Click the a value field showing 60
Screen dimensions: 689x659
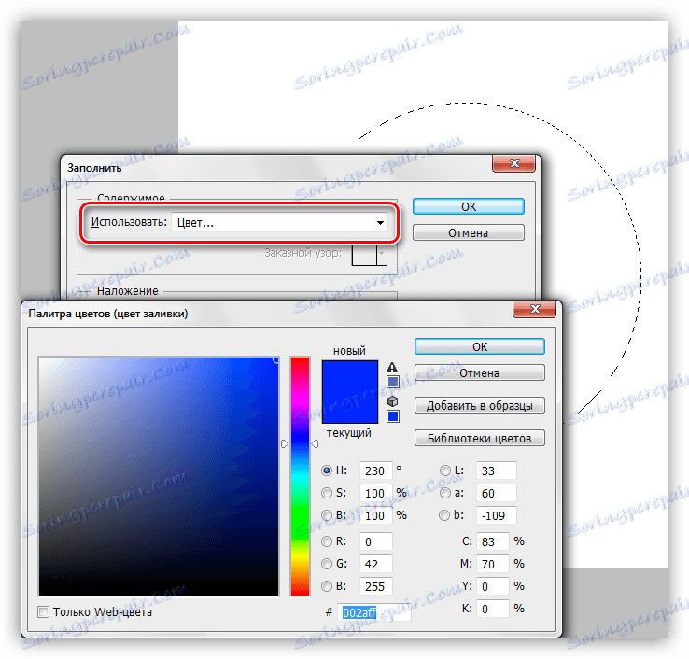pyautogui.click(x=496, y=493)
